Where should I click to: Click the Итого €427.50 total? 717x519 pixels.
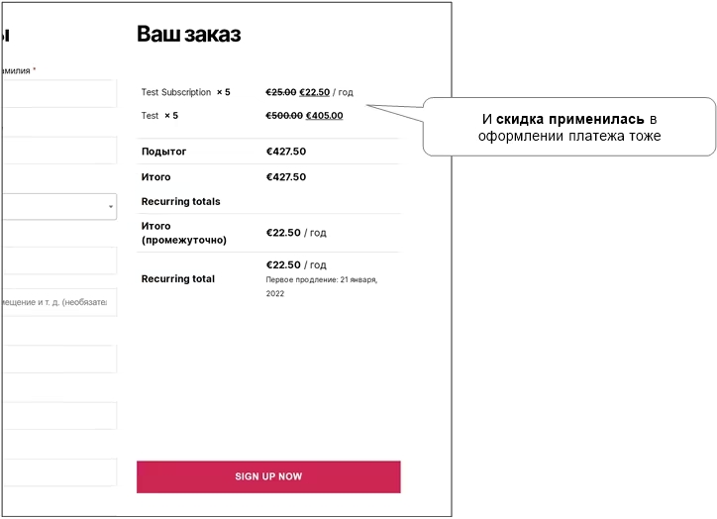click(286, 177)
